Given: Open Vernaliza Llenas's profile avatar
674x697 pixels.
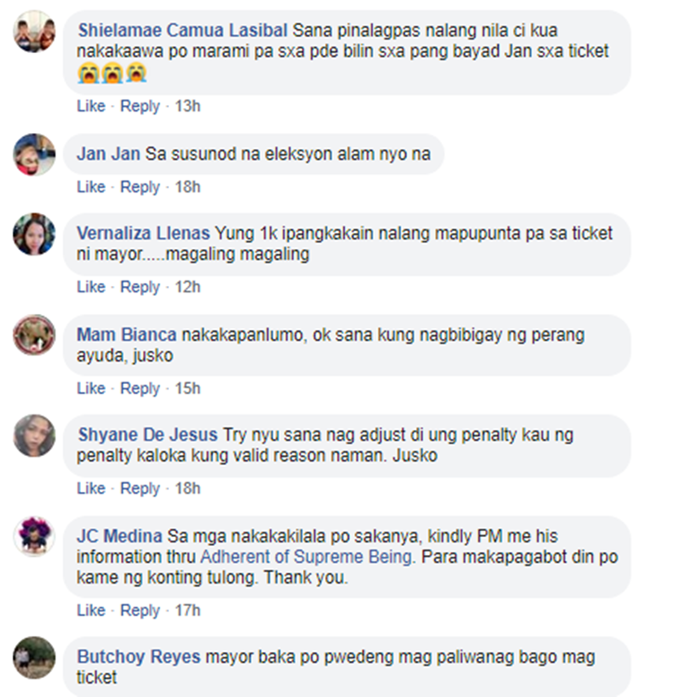Looking at the screenshot, I should pyautogui.click(x=34, y=234).
